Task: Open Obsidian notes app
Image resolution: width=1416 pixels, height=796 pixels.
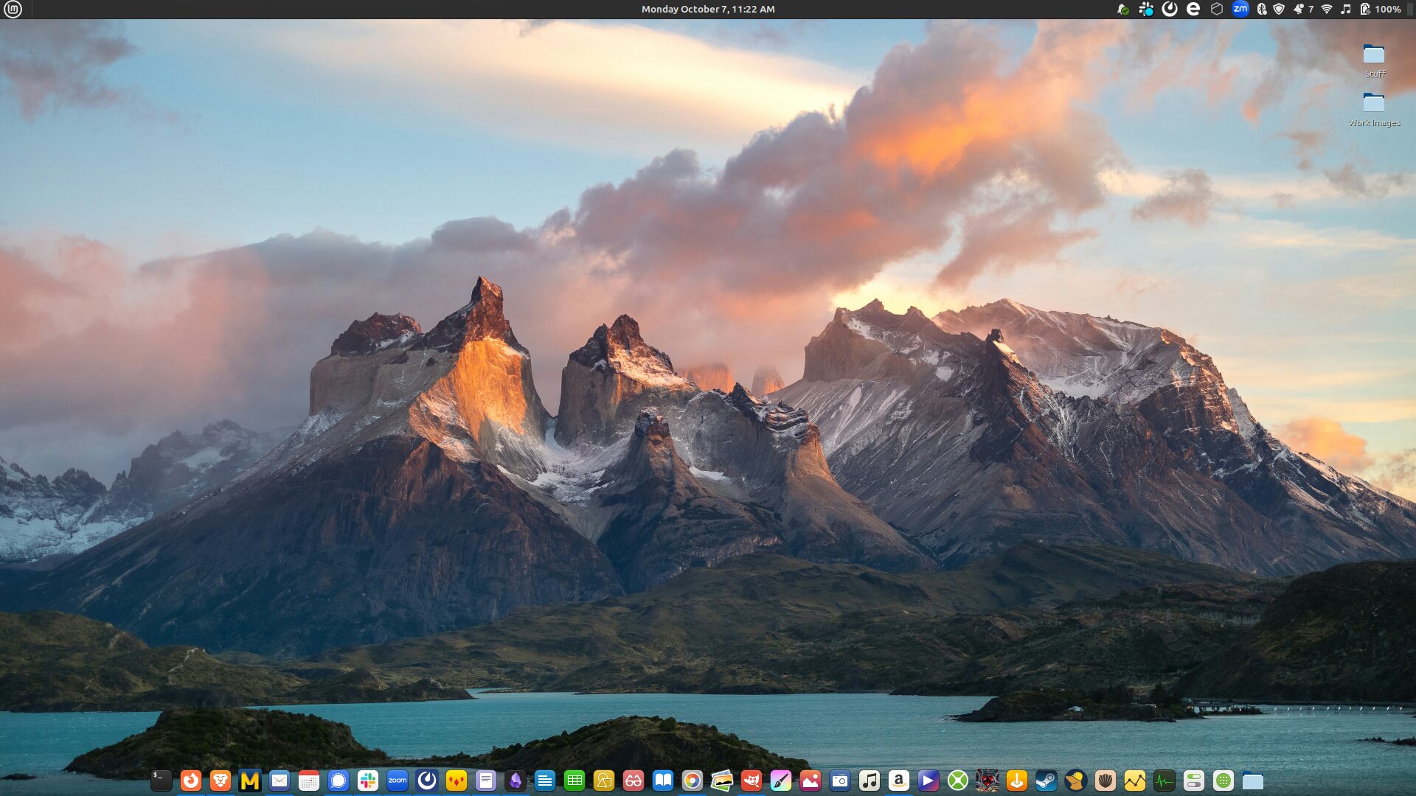Action: pyautogui.click(x=517, y=781)
